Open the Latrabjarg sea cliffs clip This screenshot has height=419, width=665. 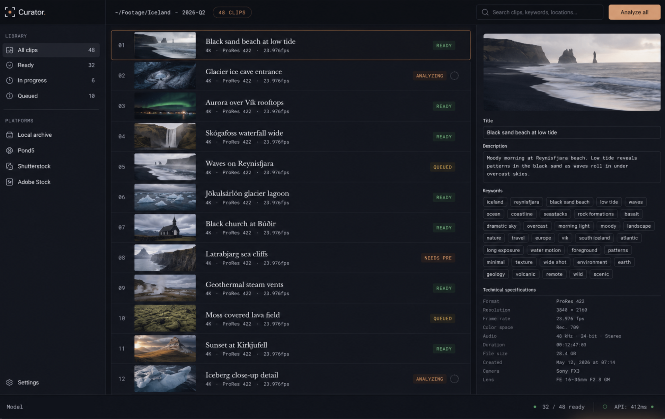tap(291, 258)
